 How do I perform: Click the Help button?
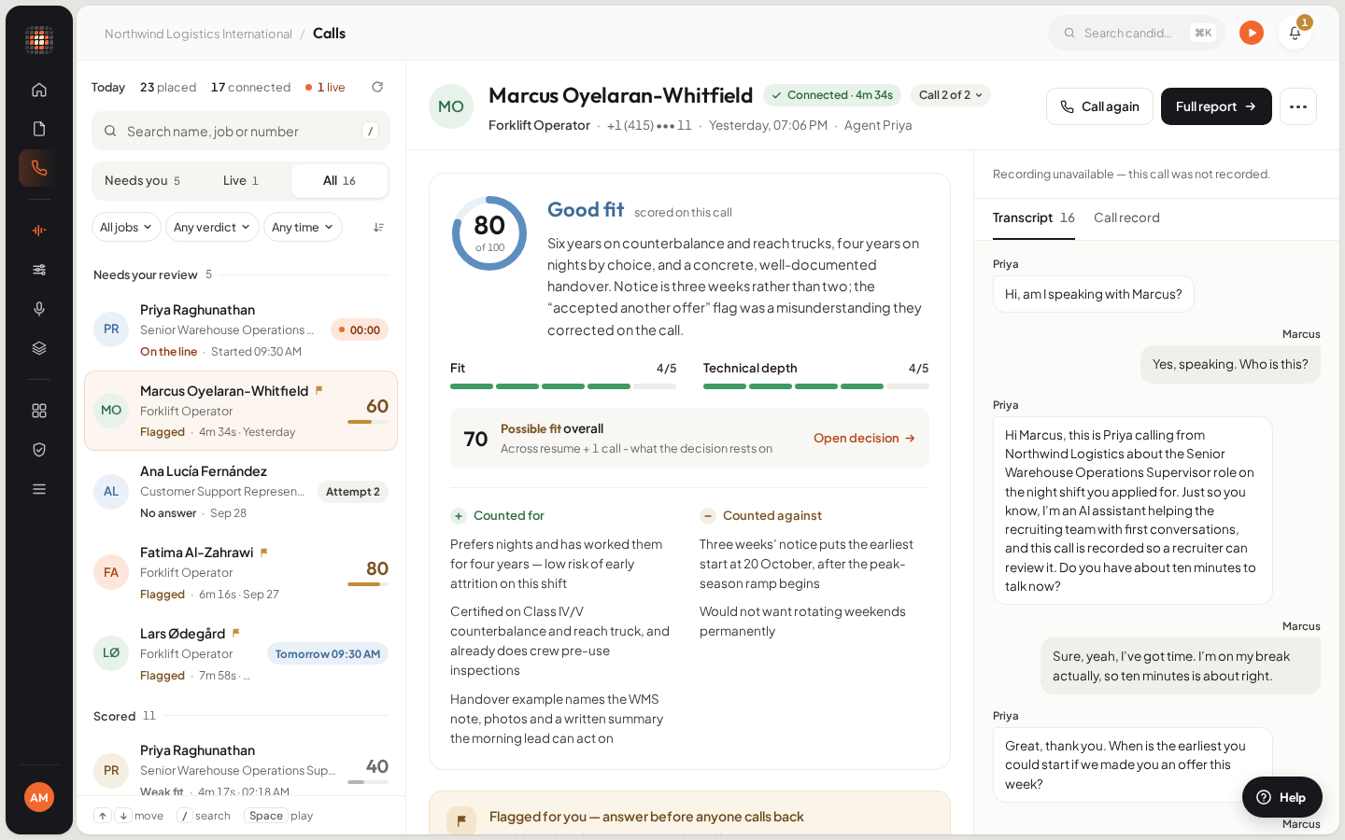(x=1281, y=797)
